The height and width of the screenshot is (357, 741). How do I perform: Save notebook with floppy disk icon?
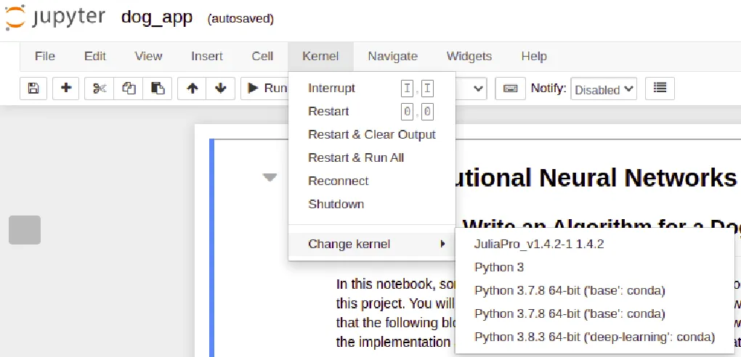[x=33, y=89]
